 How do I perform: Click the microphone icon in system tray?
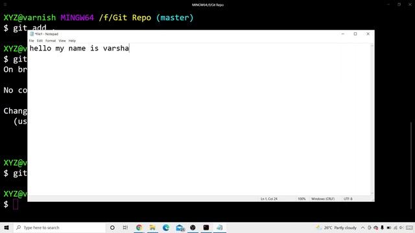382,227
